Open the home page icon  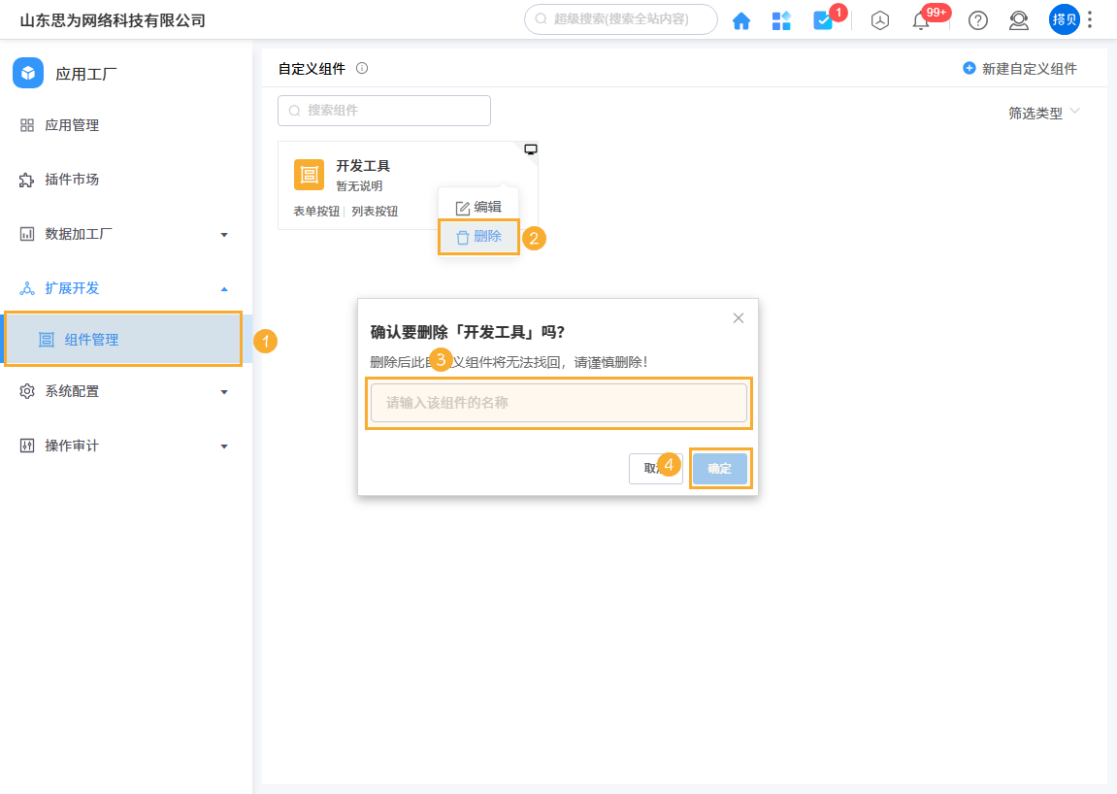click(741, 19)
